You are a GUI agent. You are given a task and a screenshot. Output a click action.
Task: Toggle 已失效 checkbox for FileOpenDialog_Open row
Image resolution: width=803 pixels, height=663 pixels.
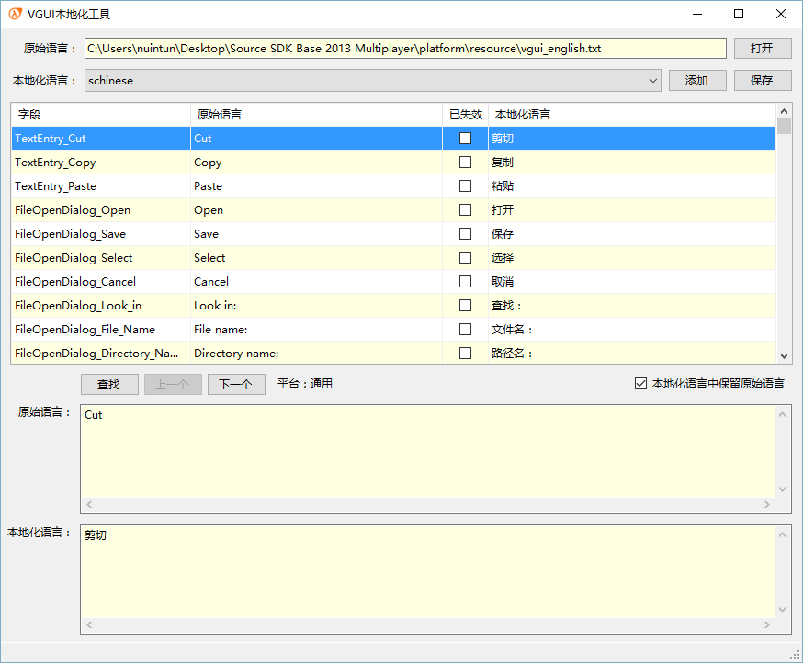(465, 210)
